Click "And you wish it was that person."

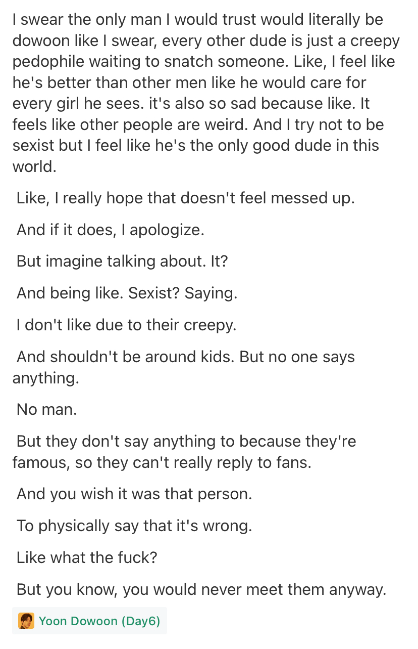pos(134,494)
